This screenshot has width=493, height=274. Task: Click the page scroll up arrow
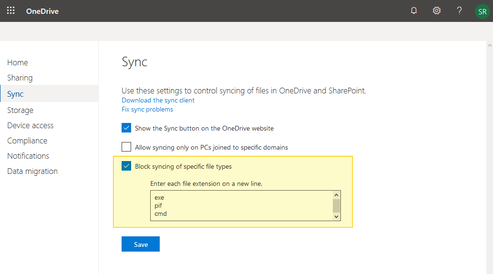(x=490, y=46)
